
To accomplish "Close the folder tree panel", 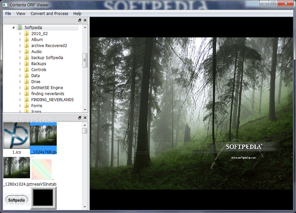I will point(85,20).
